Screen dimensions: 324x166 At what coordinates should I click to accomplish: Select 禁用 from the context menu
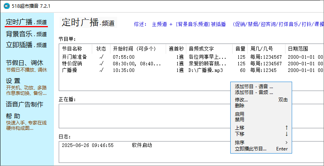coord(240,120)
